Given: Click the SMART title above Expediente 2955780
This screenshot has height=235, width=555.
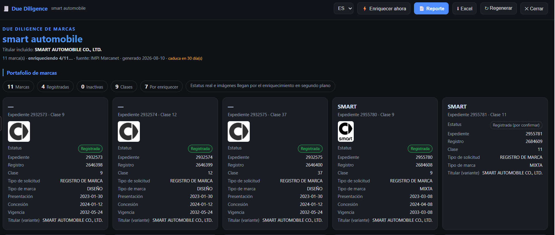Looking at the screenshot, I should click(347, 107).
